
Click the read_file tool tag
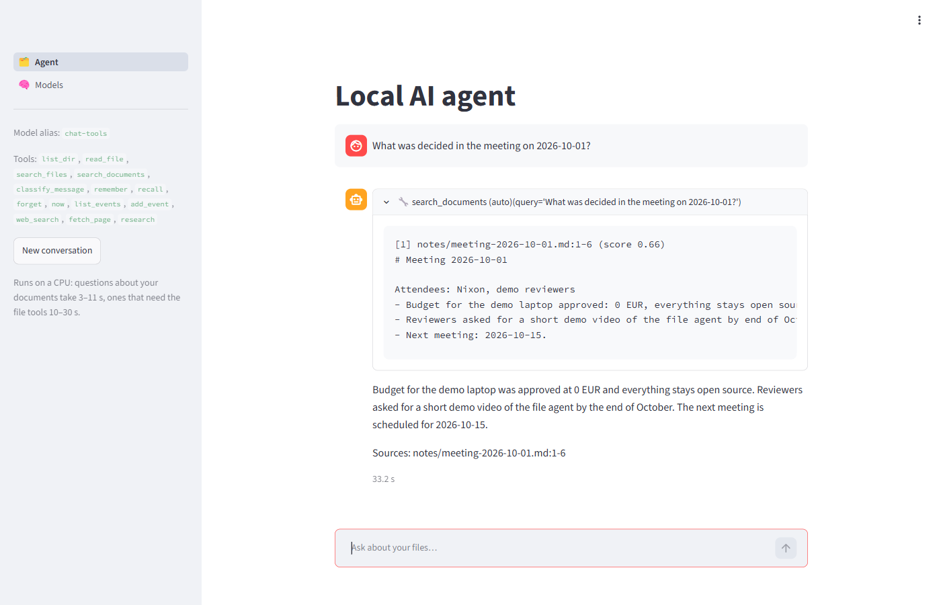(x=104, y=159)
